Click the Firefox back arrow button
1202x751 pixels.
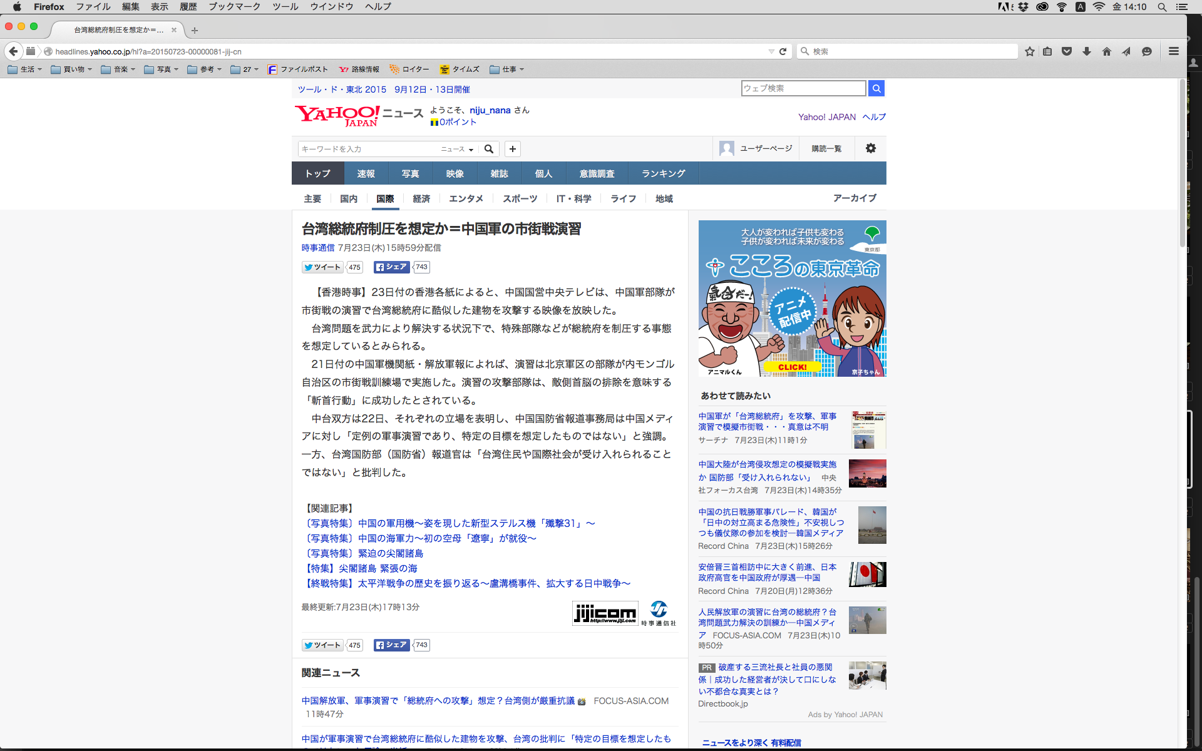[13, 51]
